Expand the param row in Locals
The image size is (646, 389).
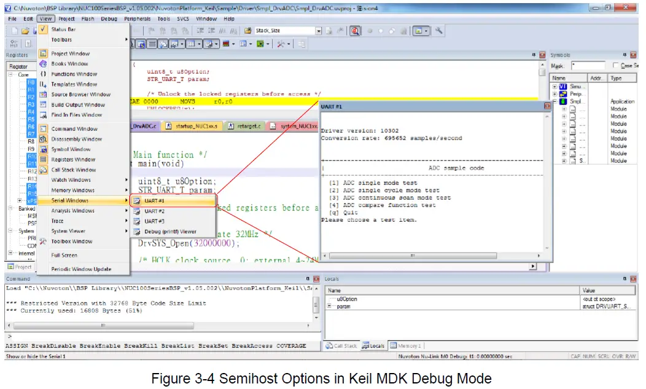pyautogui.click(x=329, y=307)
